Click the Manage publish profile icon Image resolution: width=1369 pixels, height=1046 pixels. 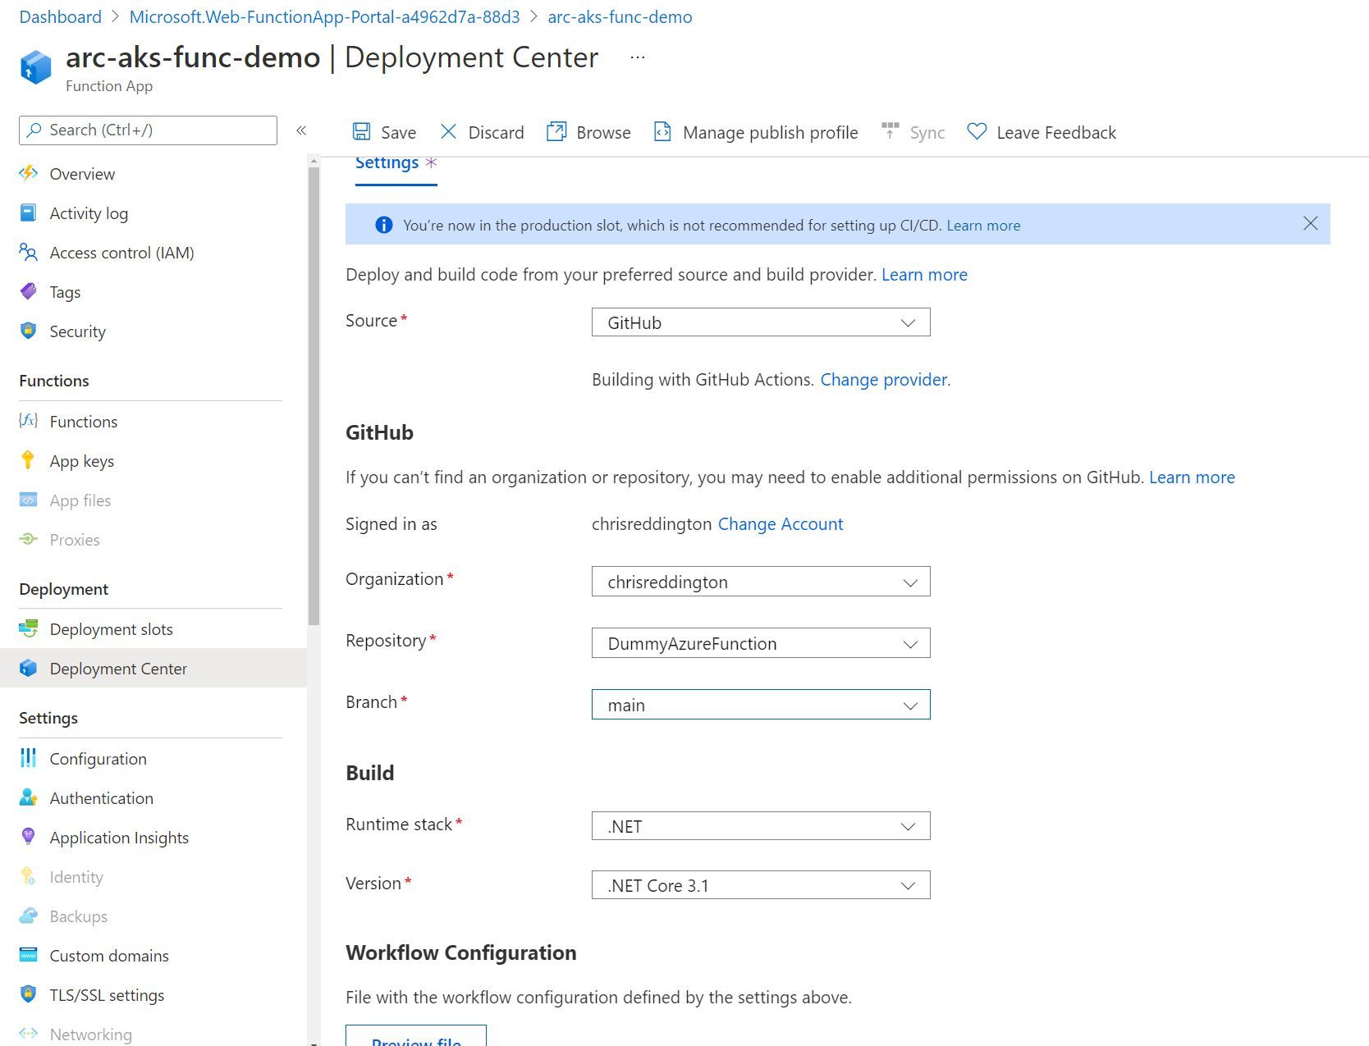click(662, 131)
